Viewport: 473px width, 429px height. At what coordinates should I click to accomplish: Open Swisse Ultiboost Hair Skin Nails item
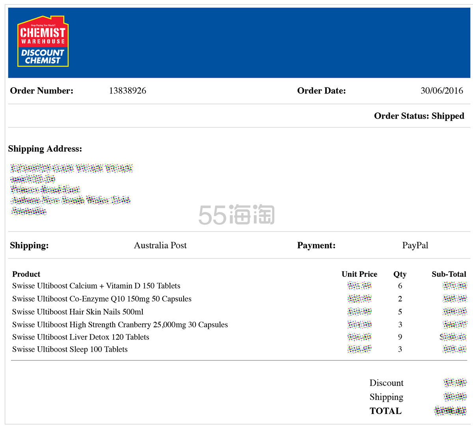(x=78, y=312)
